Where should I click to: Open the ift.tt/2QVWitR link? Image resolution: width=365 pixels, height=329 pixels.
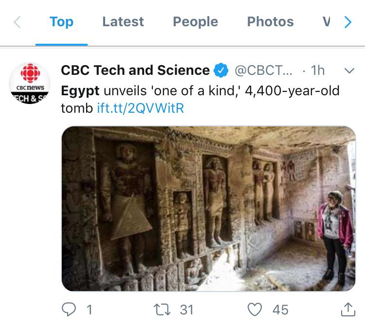point(141,108)
